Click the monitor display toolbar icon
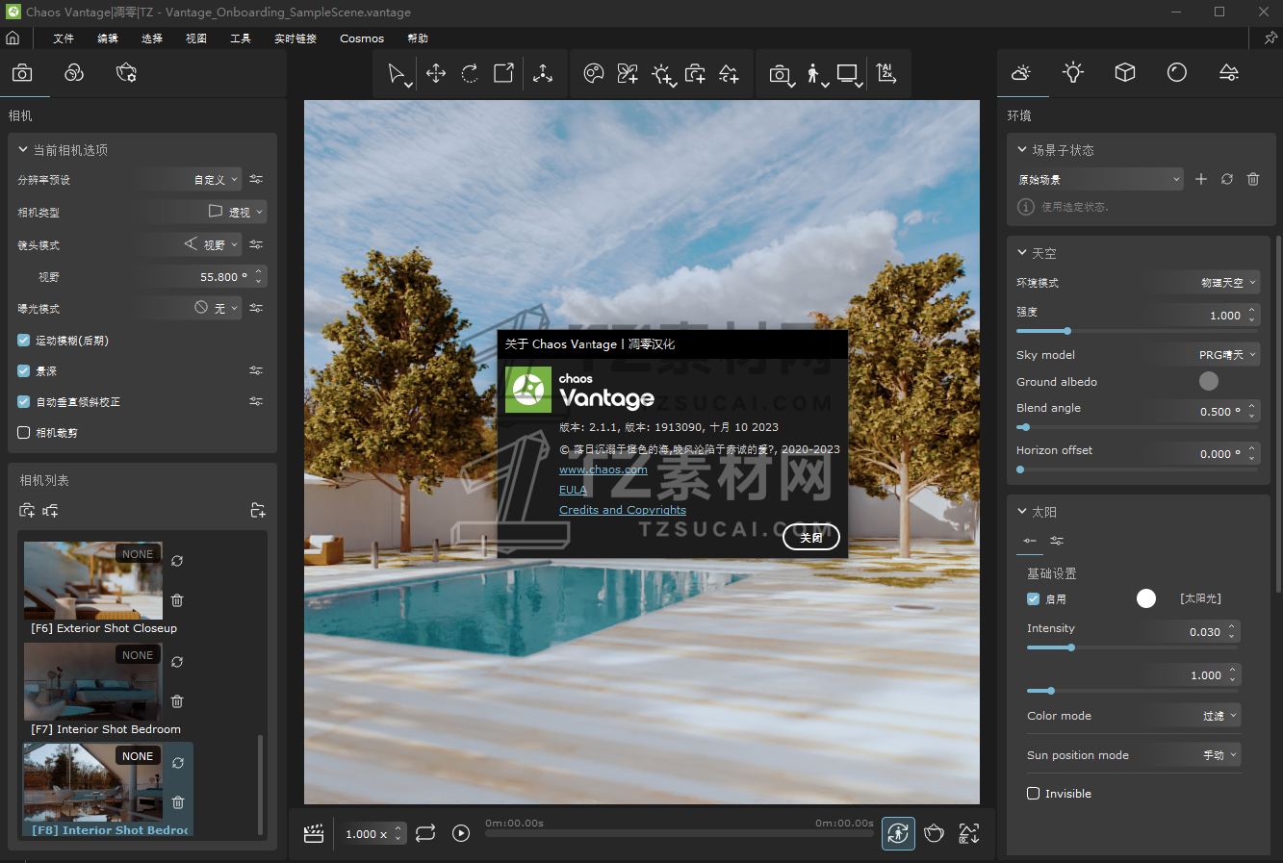Viewport: 1283px width, 863px height. [848, 74]
